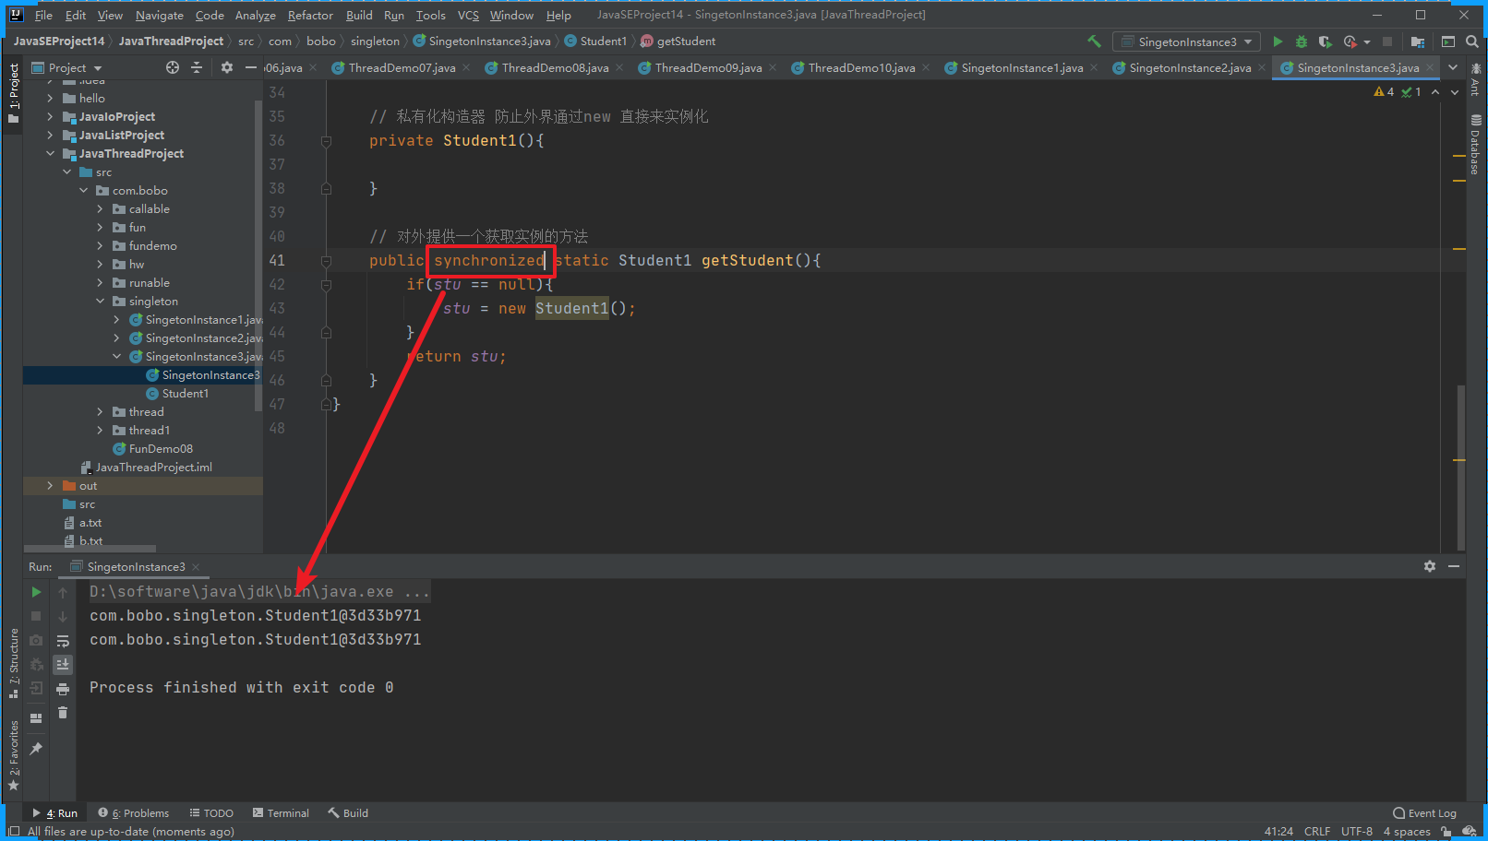
Task: Open the Refactor menu
Action: click(310, 15)
